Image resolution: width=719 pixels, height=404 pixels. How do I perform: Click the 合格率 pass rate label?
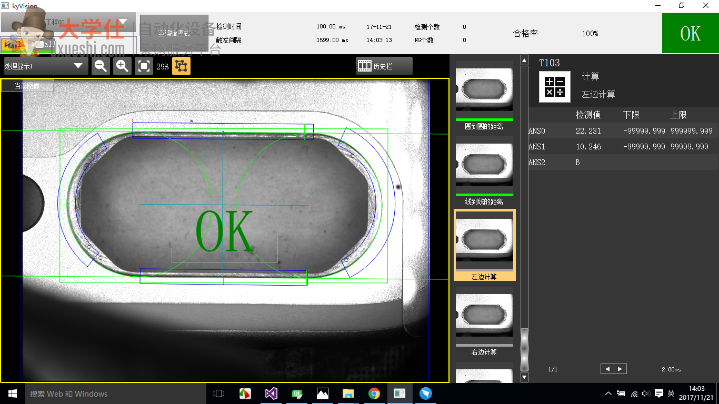(x=525, y=34)
